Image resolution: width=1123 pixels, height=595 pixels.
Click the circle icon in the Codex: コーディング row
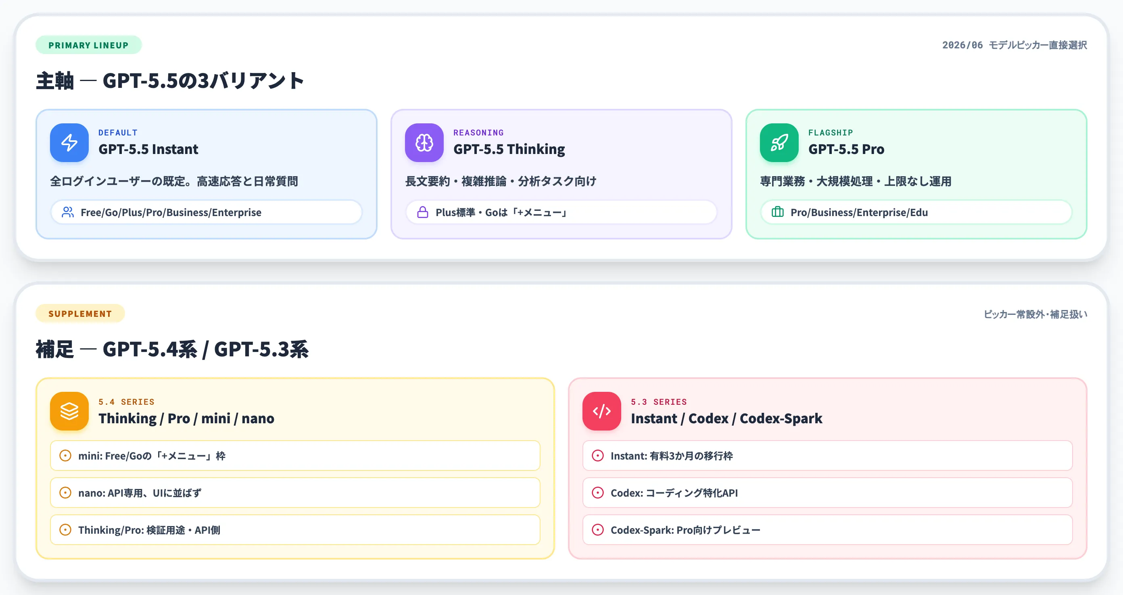click(x=598, y=493)
